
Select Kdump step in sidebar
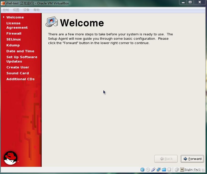tap(13, 45)
